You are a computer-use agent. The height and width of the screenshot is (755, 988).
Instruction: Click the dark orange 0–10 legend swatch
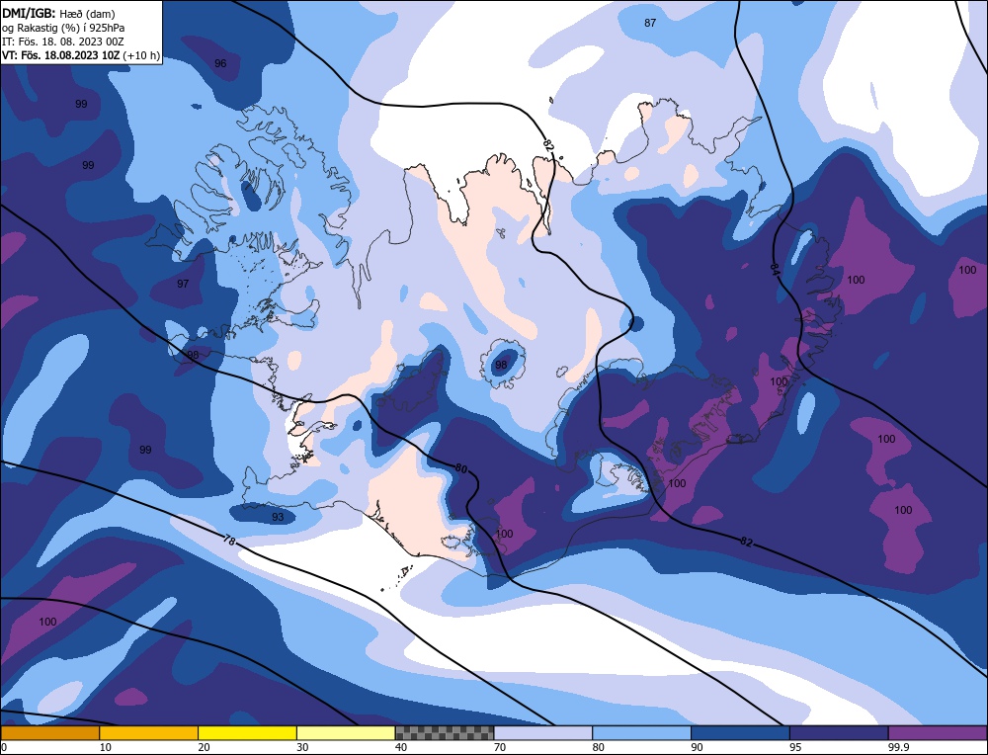pos(49,733)
